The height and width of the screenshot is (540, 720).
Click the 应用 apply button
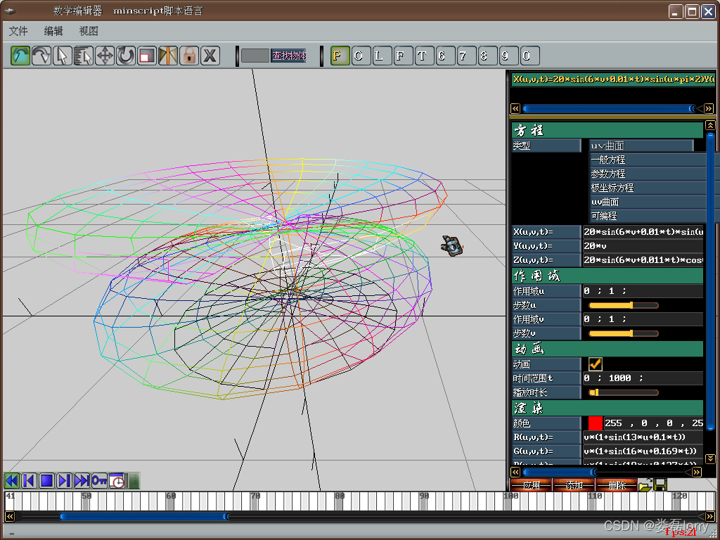click(532, 485)
